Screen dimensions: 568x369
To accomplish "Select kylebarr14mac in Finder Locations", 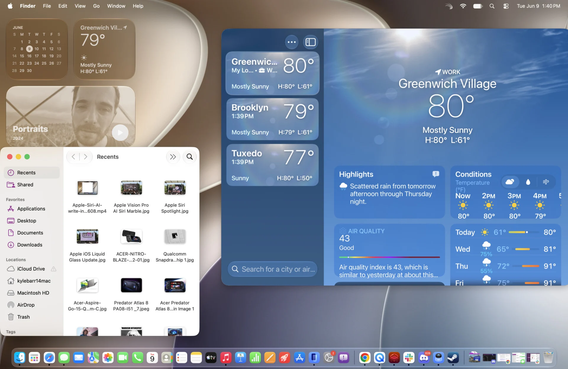I will pyautogui.click(x=32, y=281).
